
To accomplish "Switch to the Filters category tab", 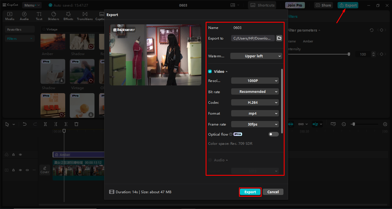I will [x=20, y=38].
